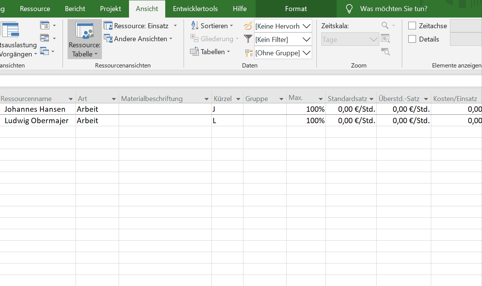Click the entire project zoom icon
Screen dimensions: 482x286
[385, 39]
